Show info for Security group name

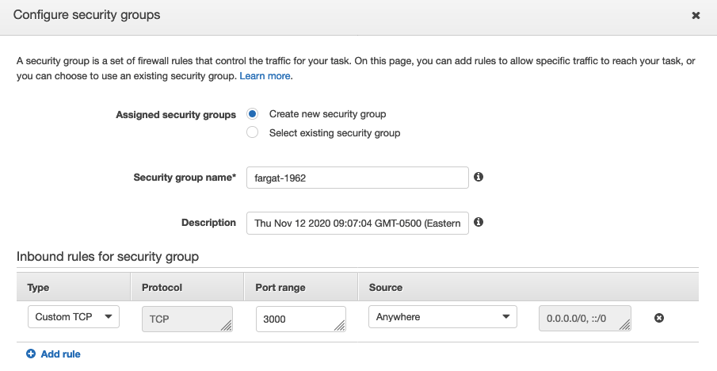479,177
